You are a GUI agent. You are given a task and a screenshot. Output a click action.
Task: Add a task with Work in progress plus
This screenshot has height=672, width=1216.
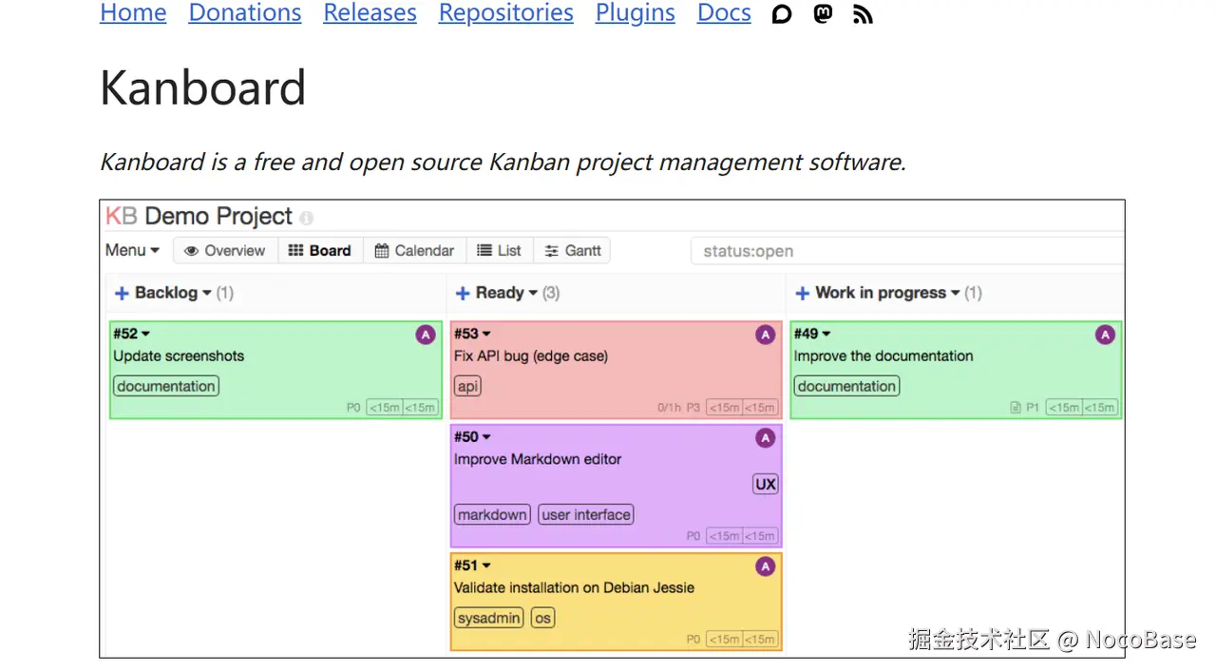[803, 294]
